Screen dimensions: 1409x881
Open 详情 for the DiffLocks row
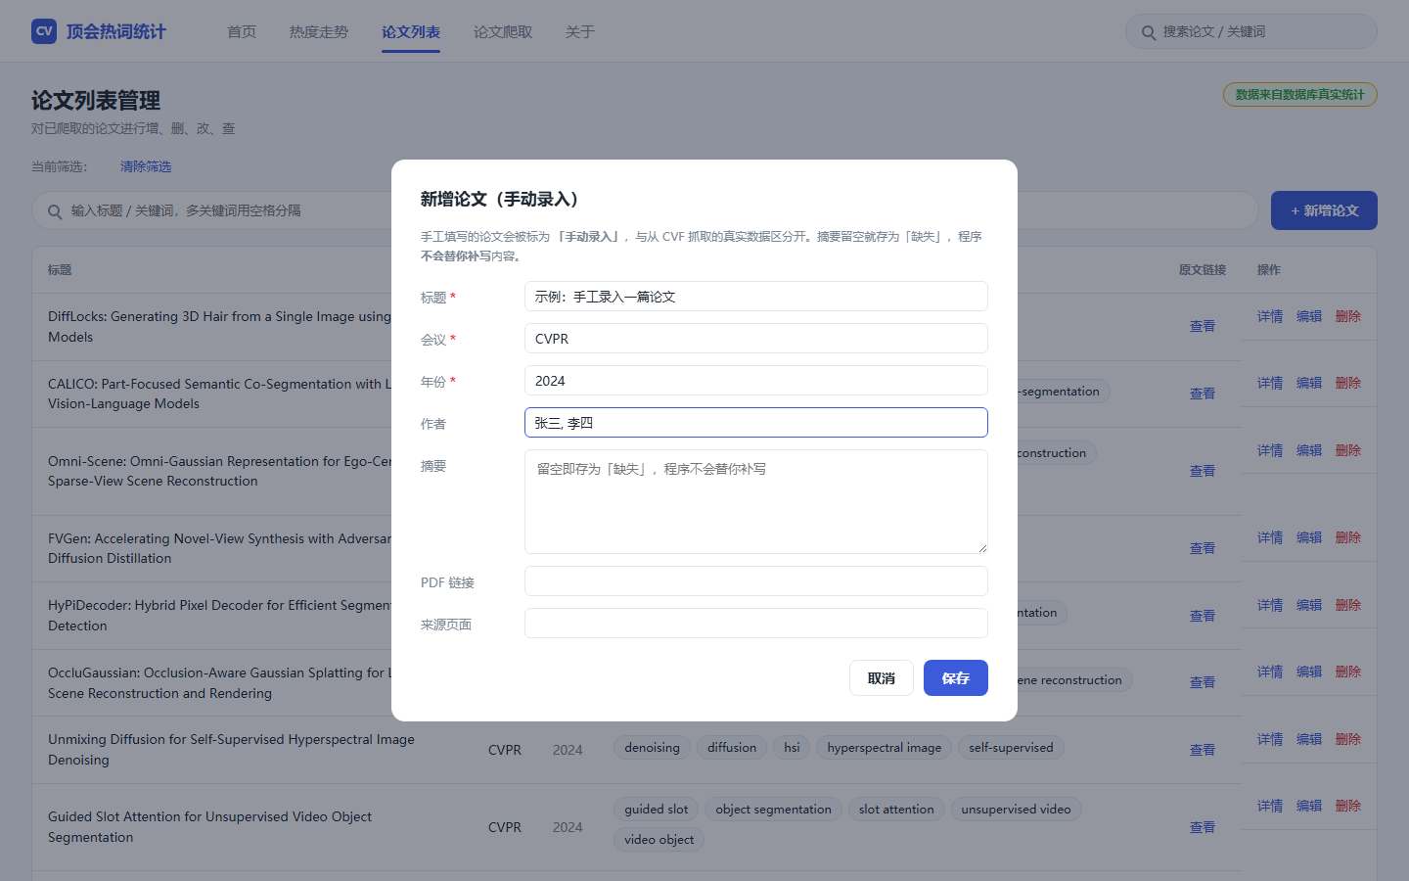[x=1270, y=316]
